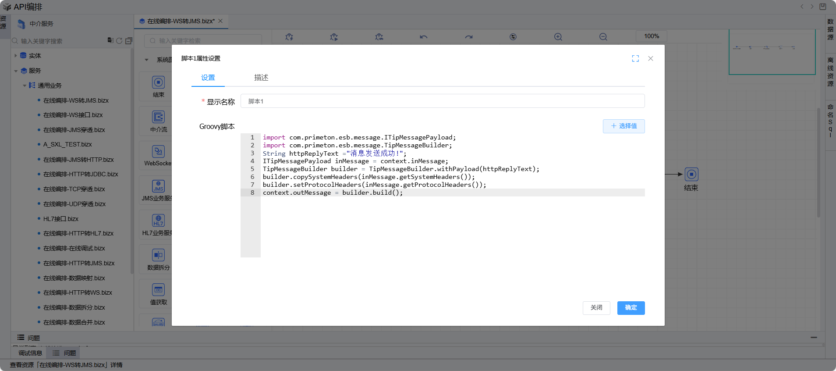Collapse the 服务 tree node

coord(16,71)
